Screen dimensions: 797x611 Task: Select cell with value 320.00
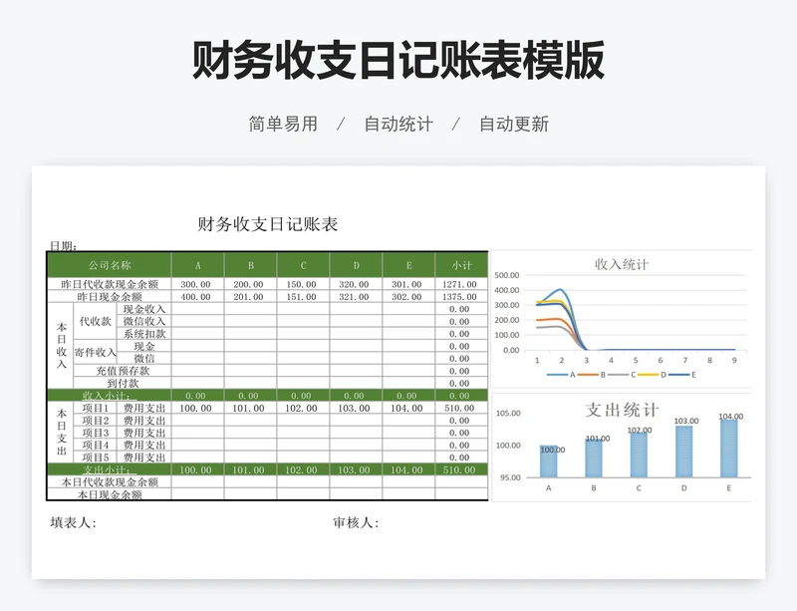(x=356, y=284)
